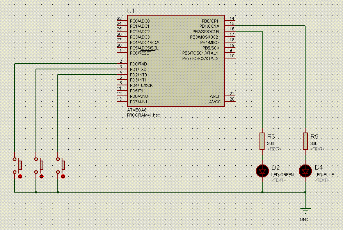Image resolution: width=343 pixels, height=230 pixels.
Task: Select the blue LED D4 symbol
Action: [305, 170]
